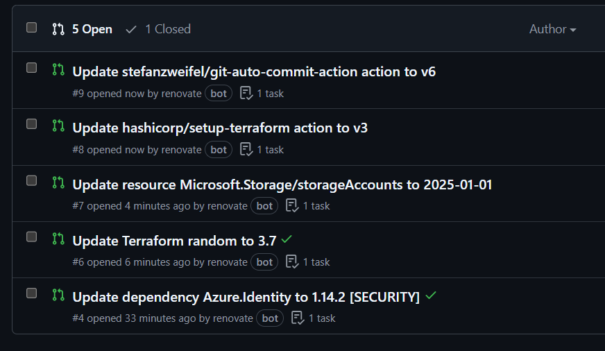Switch to the 1 Closed pull requests
605x351 pixels.
coord(159,29)
